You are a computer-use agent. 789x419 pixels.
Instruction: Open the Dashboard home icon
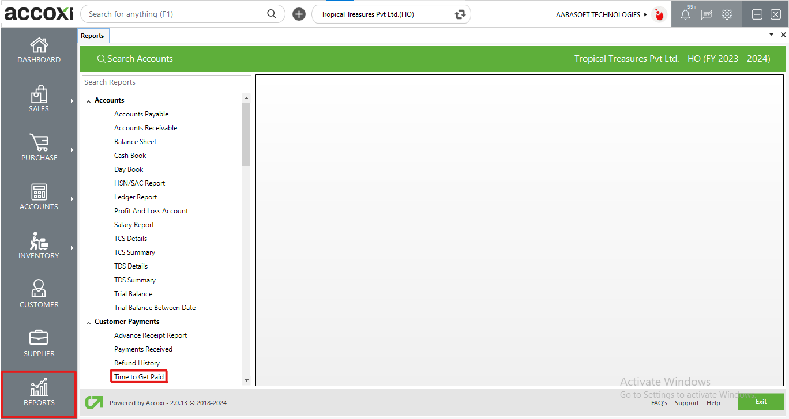(39, 51)
